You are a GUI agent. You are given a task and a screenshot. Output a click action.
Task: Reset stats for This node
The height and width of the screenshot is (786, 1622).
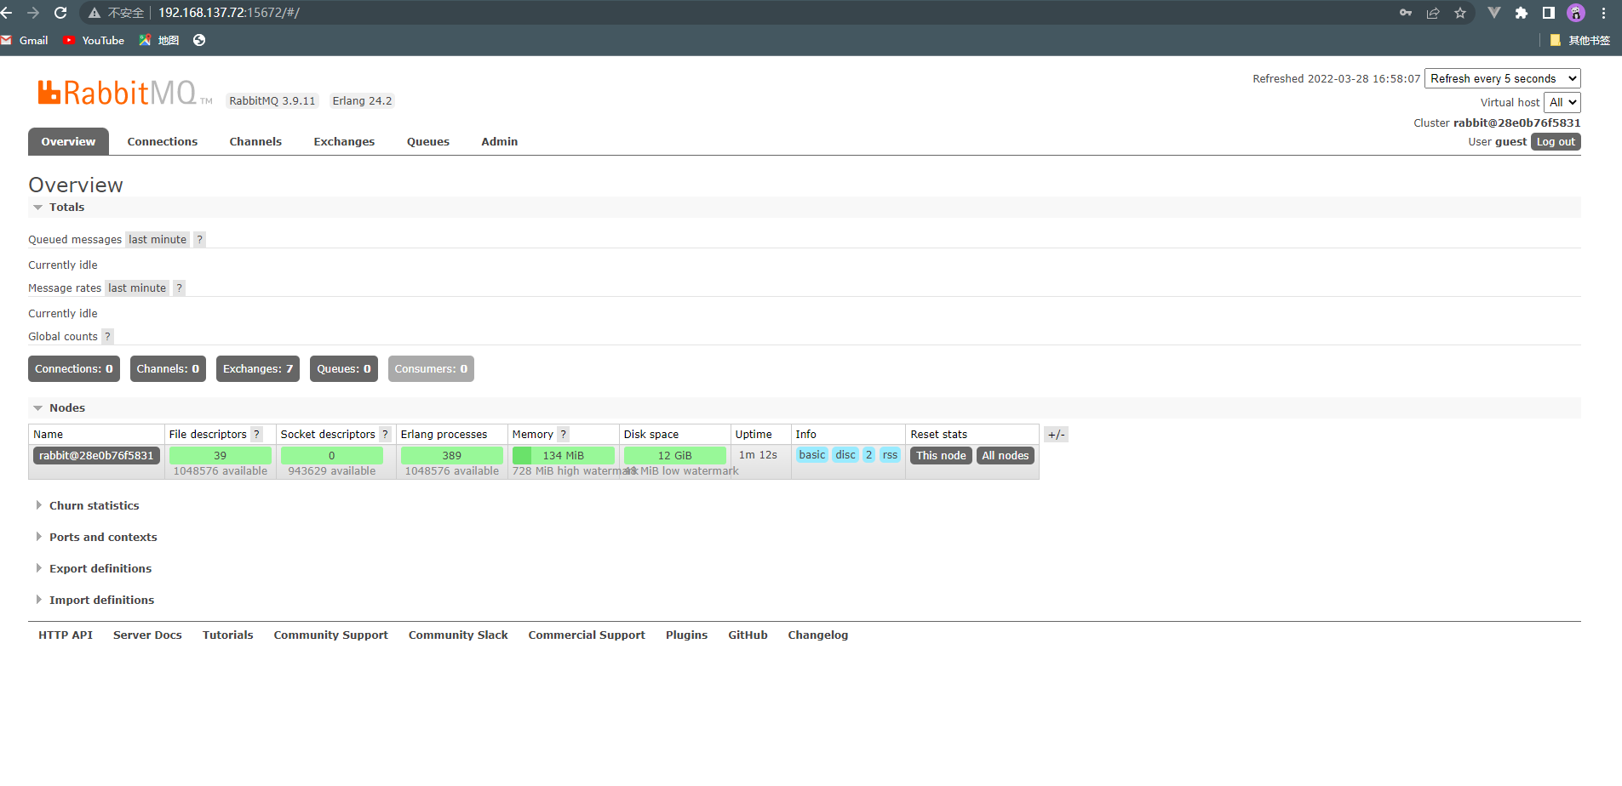(941, 456)
